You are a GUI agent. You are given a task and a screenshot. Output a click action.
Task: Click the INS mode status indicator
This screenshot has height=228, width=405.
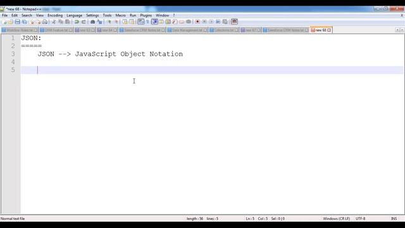point(394,218)
